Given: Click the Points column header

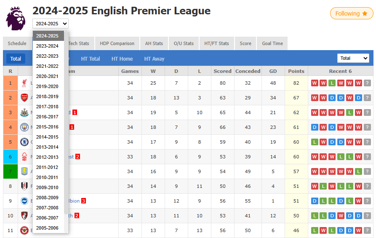Looking at the screenshot, I should [296, 71].
